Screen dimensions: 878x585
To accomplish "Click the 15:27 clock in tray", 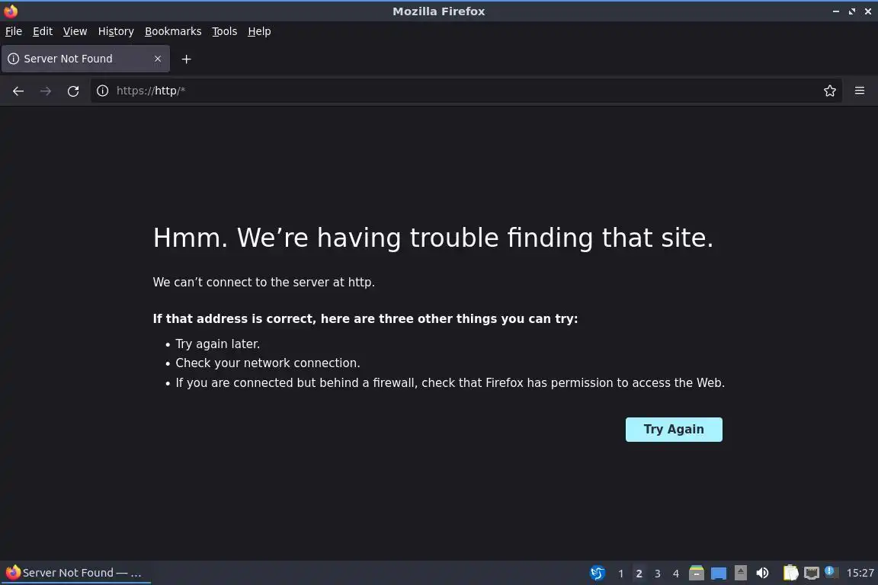I will pos(860,573).
